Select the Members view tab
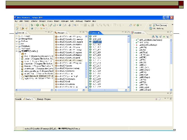Image resolution: width=187 pixels, height=140 pixels. point(138,33)
